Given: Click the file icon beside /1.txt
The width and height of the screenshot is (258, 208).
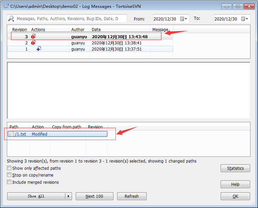Looking at the screenshot, I should tap(12, 134).
